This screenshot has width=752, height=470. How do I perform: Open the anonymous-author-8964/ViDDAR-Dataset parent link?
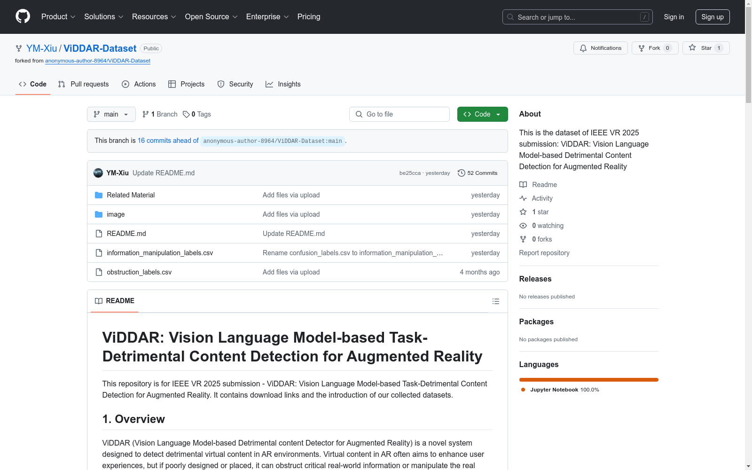point(98,61)
